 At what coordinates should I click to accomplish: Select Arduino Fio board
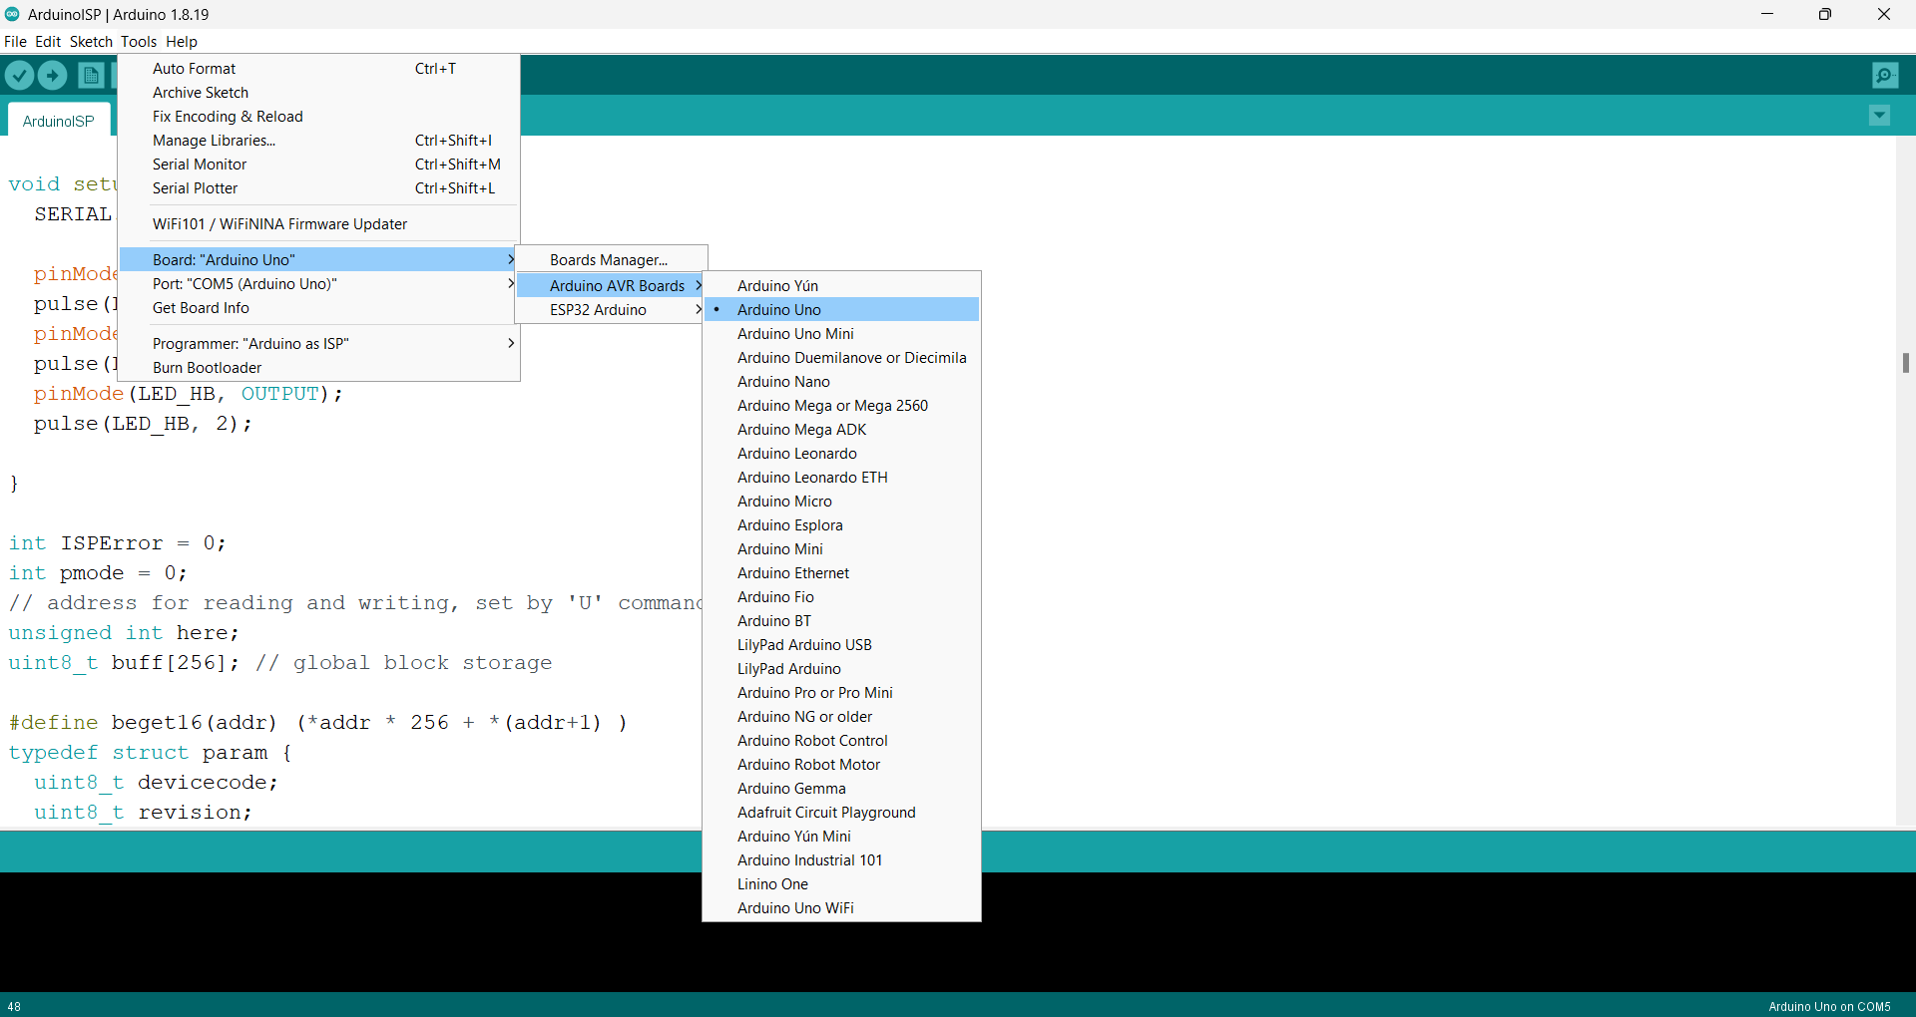click(x=841, y=597)
